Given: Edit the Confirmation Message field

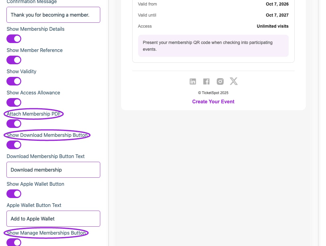Looking at the screenshot, I should coord(53,15).
